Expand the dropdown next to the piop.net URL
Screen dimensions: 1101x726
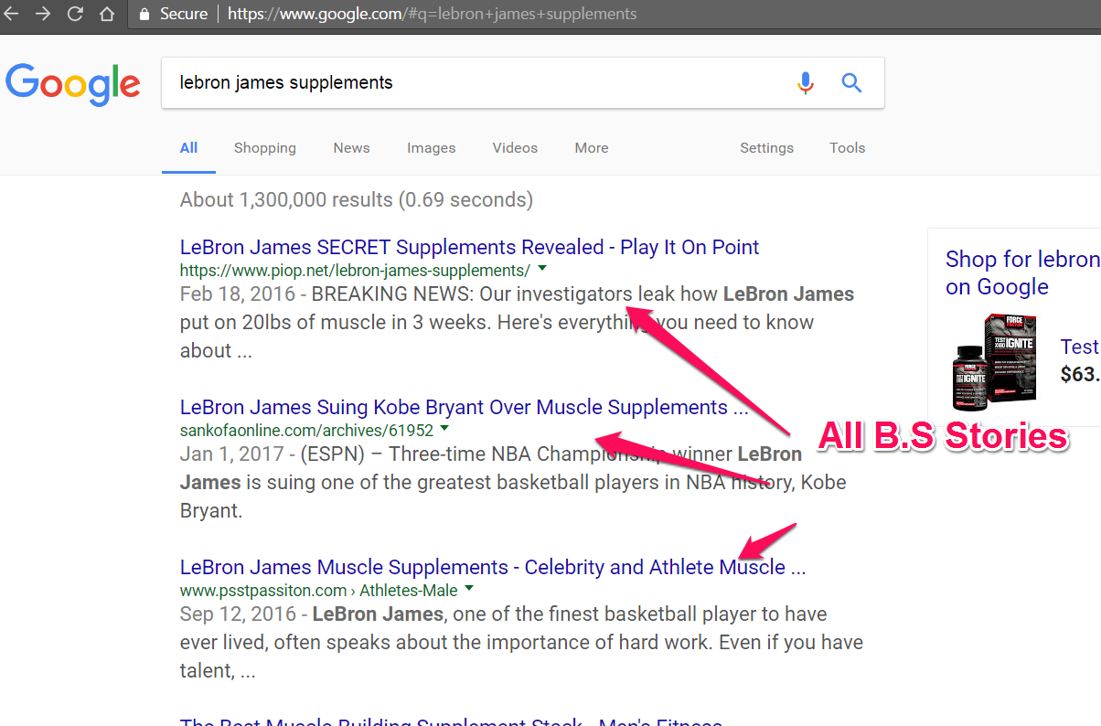click(x=541, y=270)
